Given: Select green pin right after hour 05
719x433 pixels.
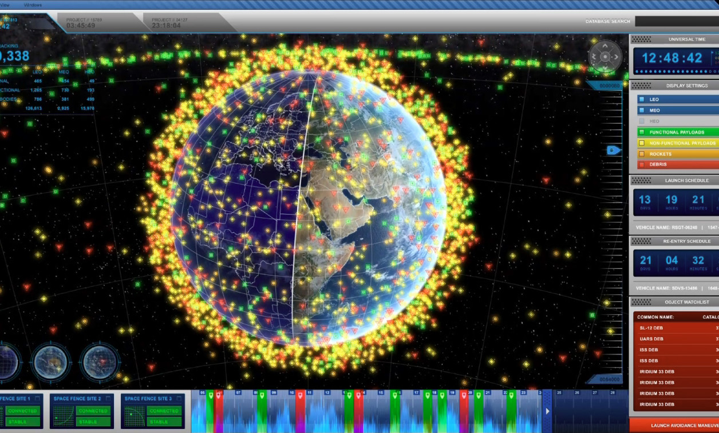Looking at the screenshot, I should 210,395.
